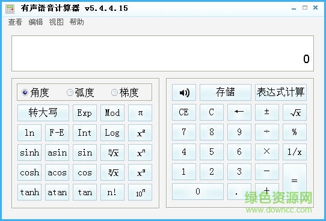Click the minus key
Viewport: 326px width, 221px height.
point(267,172)
